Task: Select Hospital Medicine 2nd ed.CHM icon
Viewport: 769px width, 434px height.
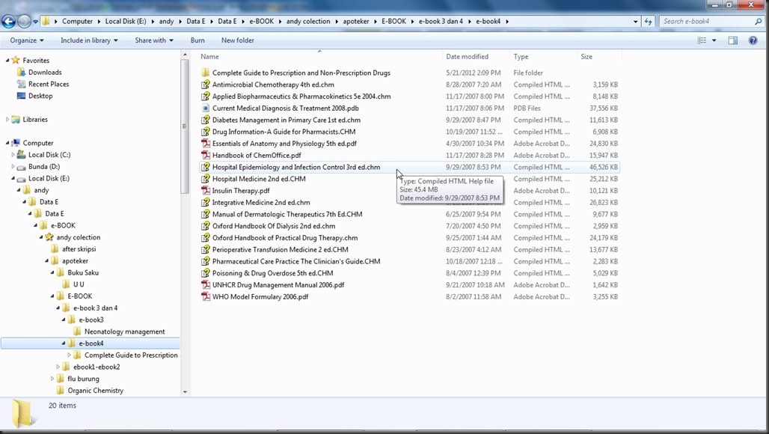Action: tap(206, 179)
